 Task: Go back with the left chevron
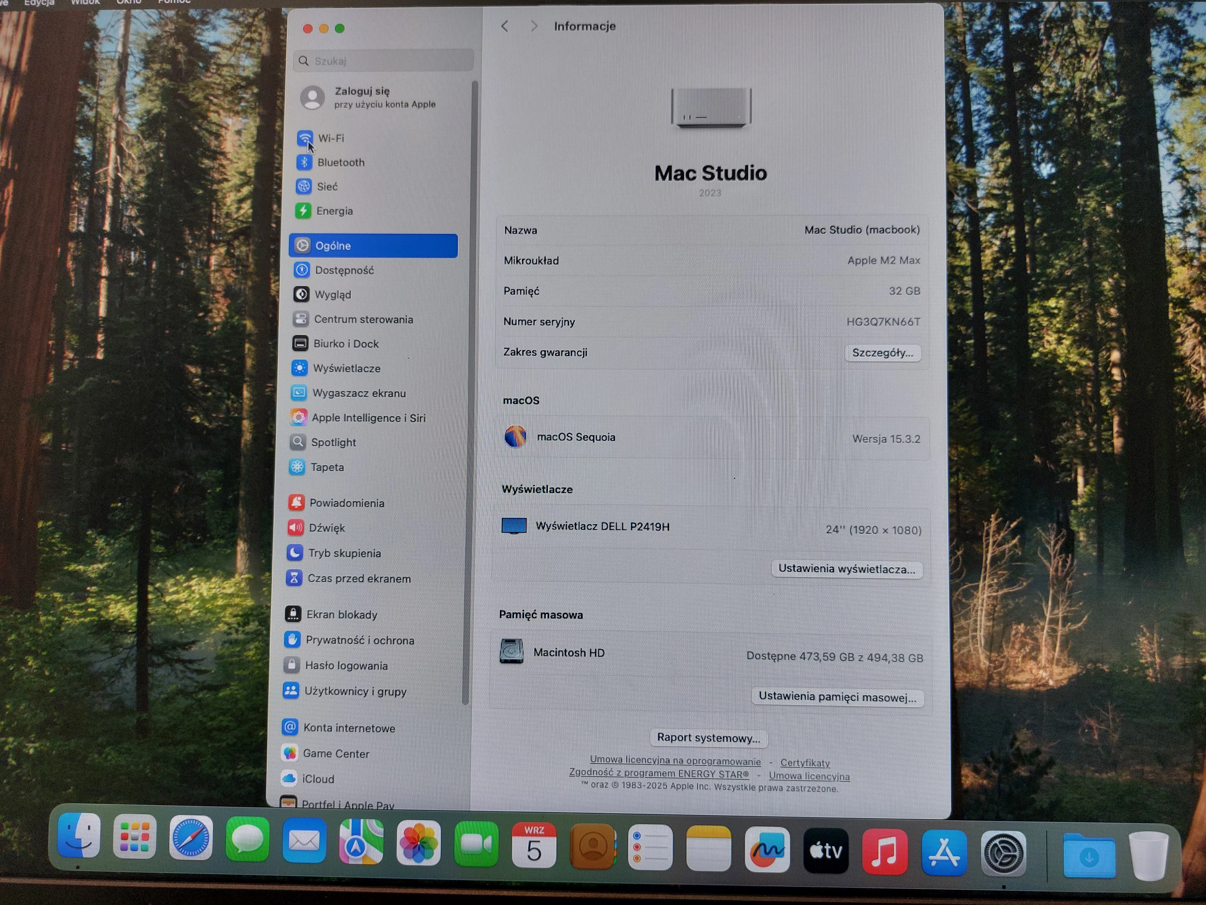coord(505,26)
